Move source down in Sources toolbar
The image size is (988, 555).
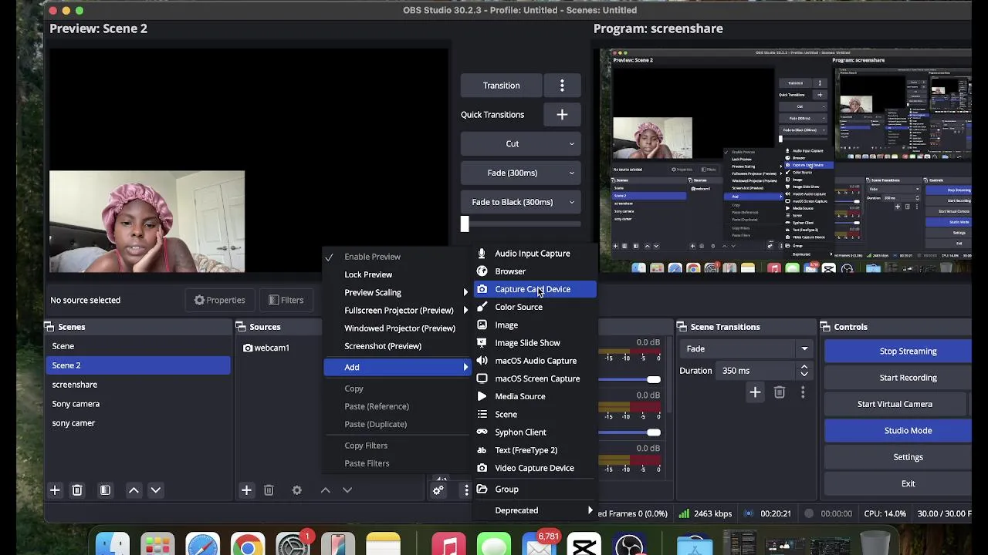tap(347, 490)
